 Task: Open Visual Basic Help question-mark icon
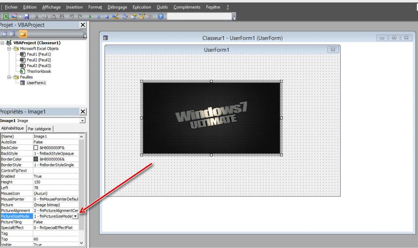tap(161, 17)
